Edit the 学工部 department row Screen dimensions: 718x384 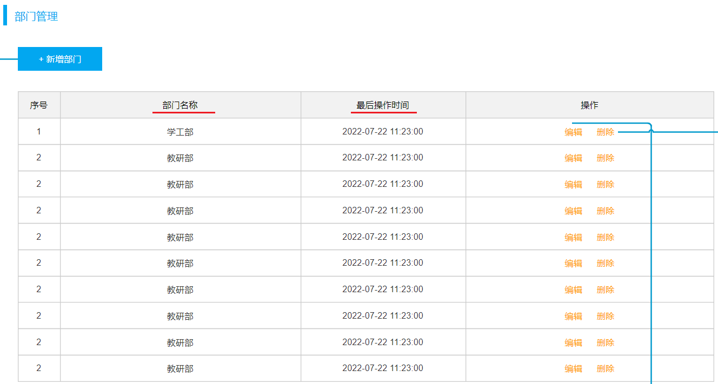tap(573, 132)
